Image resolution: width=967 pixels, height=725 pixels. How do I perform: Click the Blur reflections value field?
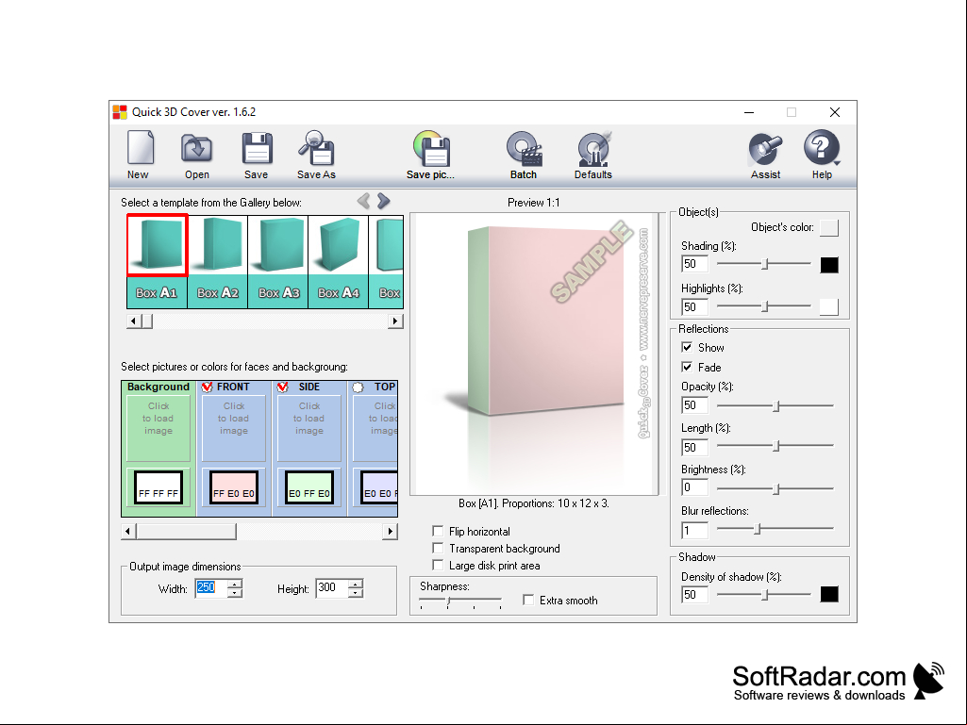[x=694, y=530]
